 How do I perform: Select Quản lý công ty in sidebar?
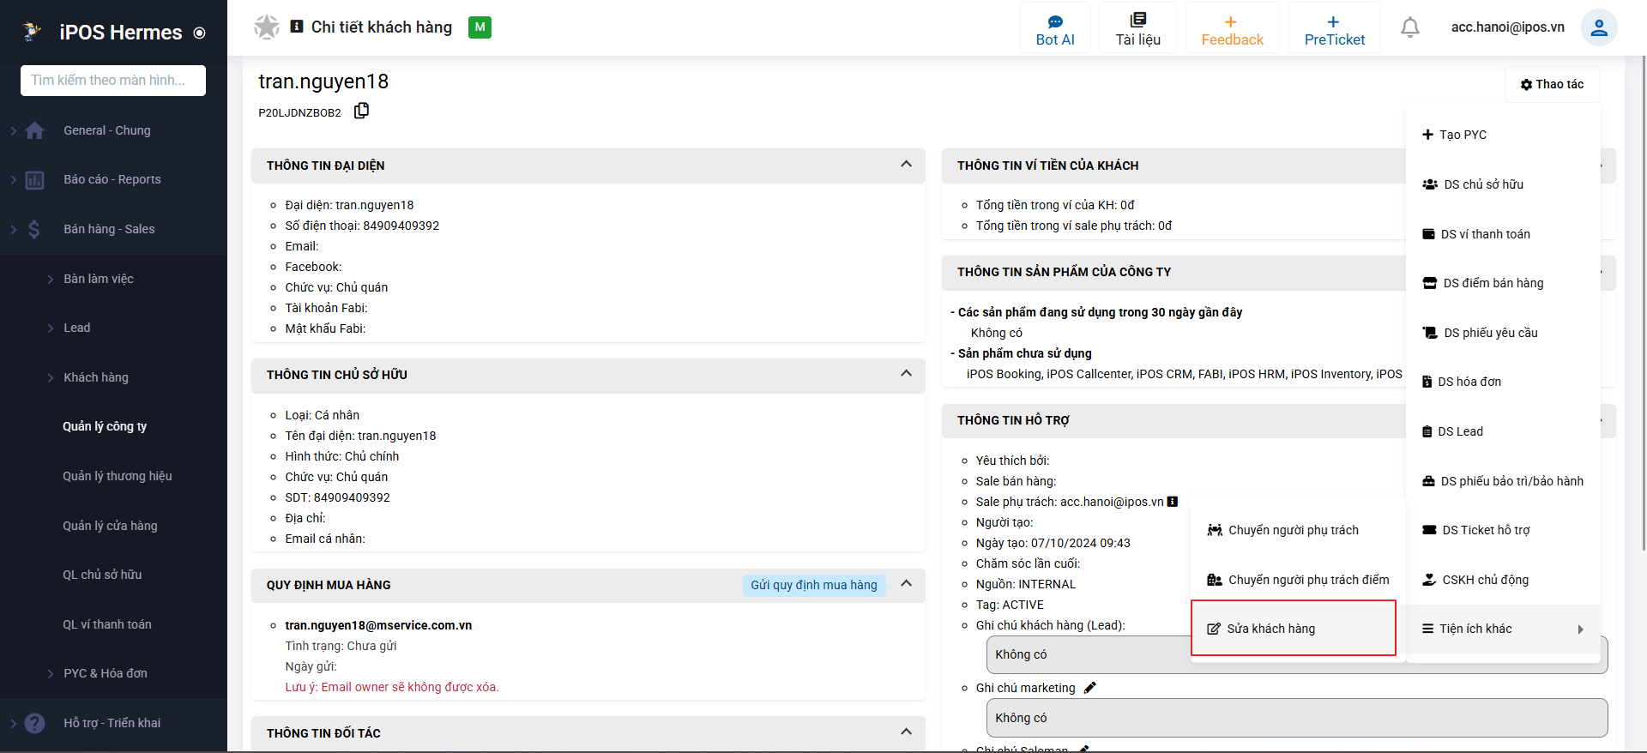pos(105,426)
